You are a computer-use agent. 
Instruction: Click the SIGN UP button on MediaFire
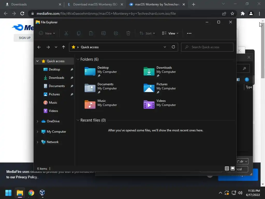pos(24,38)
